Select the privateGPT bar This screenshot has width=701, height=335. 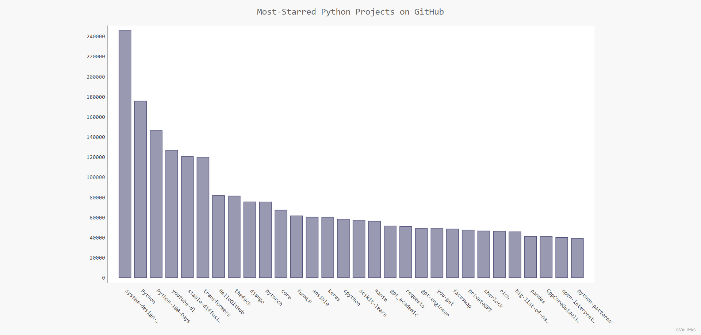click(468, 254)
